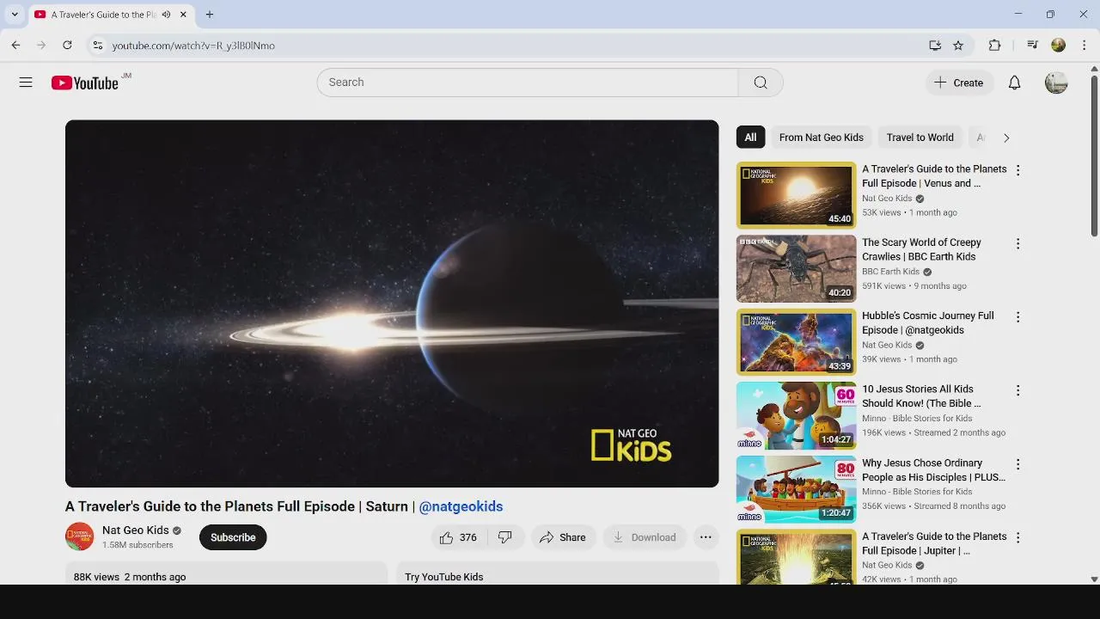This screenshot has width=1100, height=619.
Task: Click the Download button
Action: [645, 537]
